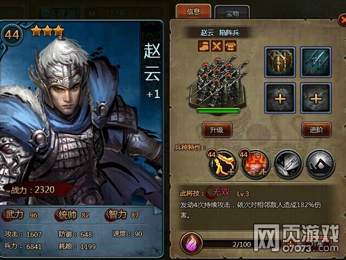This screenshot has width=346, height=260.
Task: Open the 宝物 tab
Action: click(x=232, y=12)
